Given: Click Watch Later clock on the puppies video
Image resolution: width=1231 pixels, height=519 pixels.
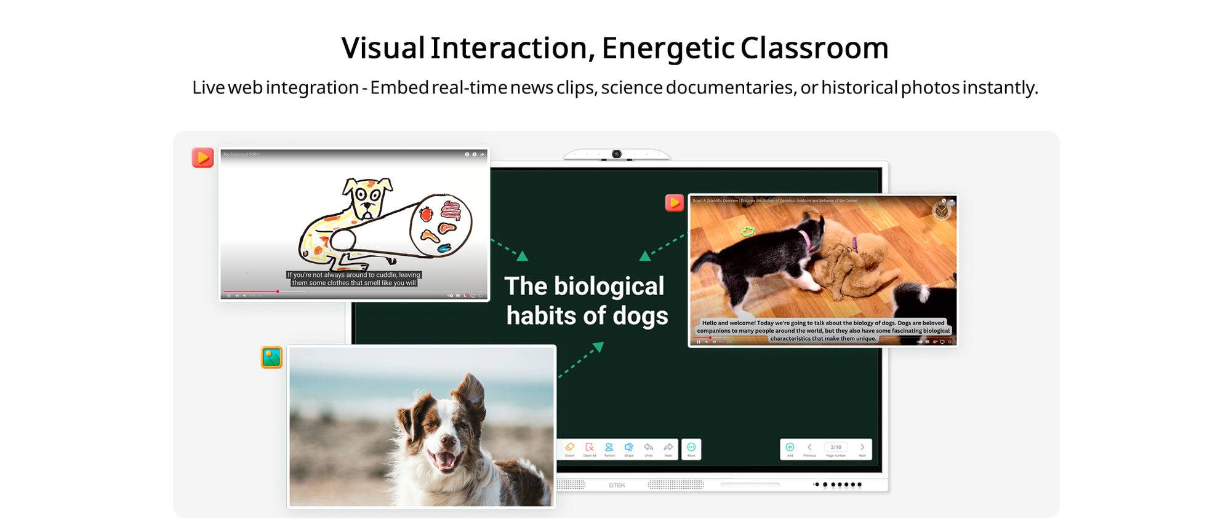Looking at the screenshot, I should [944, 200].
